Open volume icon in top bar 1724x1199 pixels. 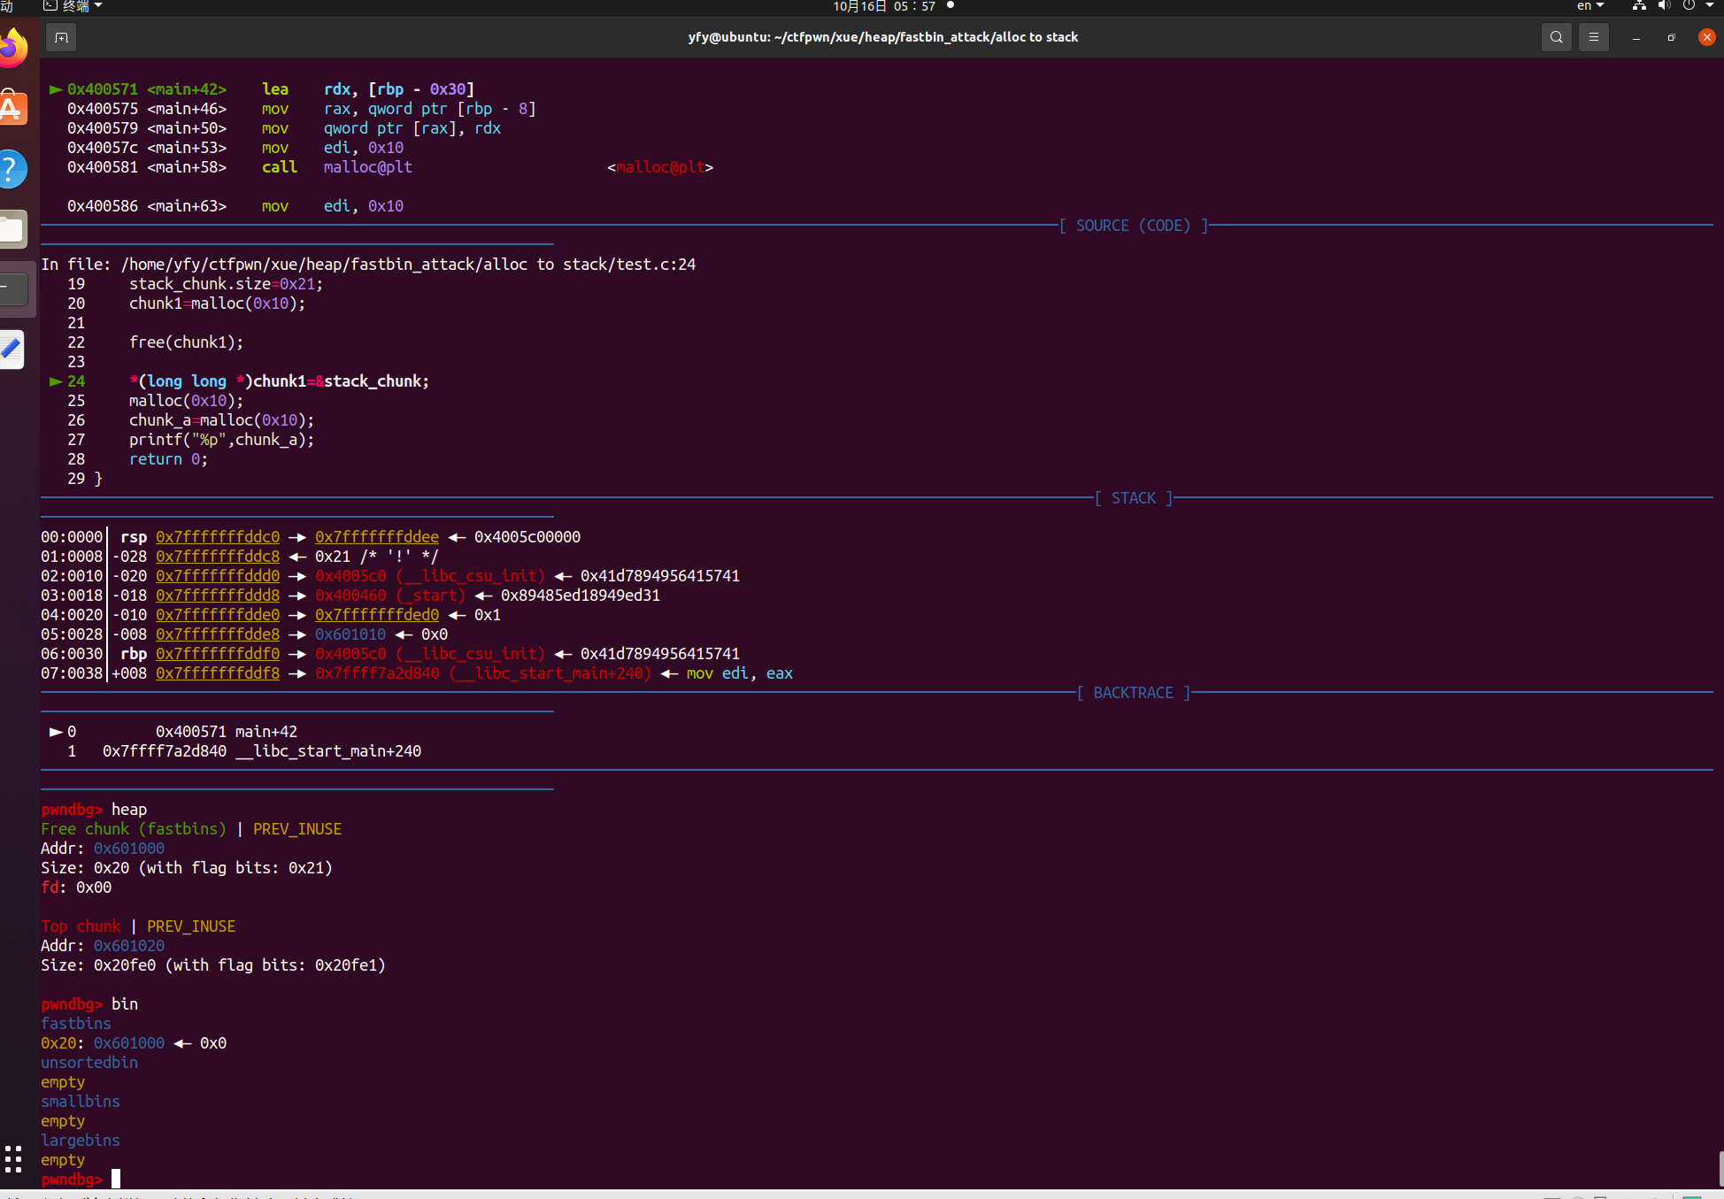pyautogui.click(x=1664, y=6)
